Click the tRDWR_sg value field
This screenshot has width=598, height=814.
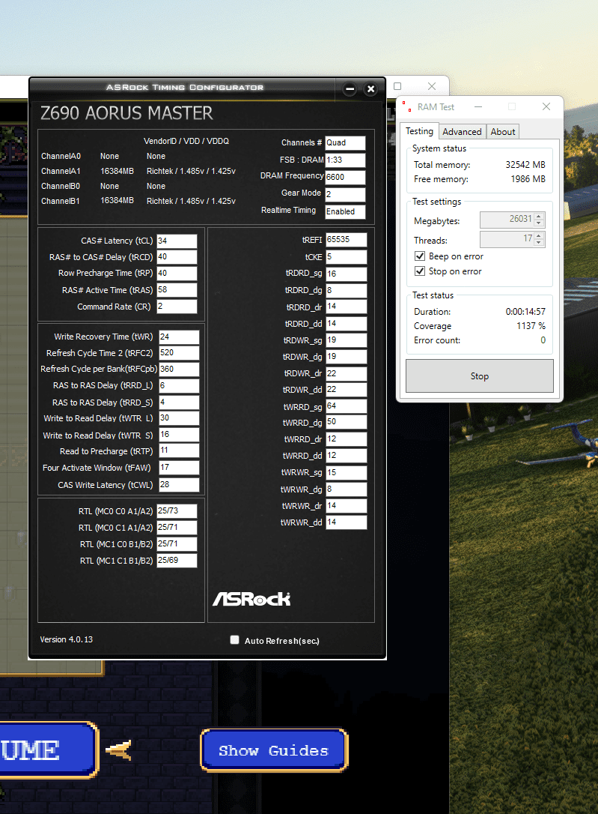[x=347, y=340]
